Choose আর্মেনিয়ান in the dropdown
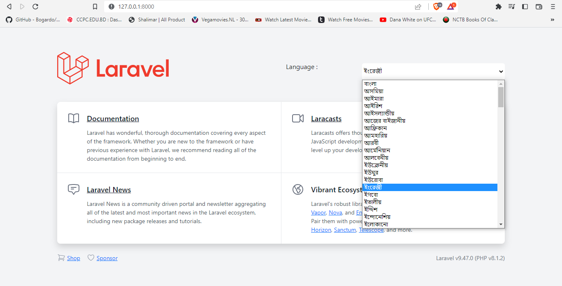The image size is (562, 286). 430,150
